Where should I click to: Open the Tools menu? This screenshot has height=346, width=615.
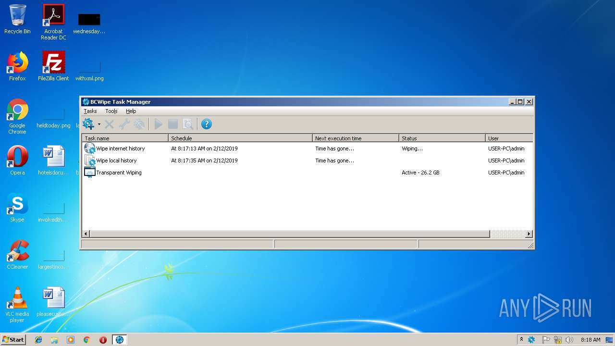tap(111, 111)
